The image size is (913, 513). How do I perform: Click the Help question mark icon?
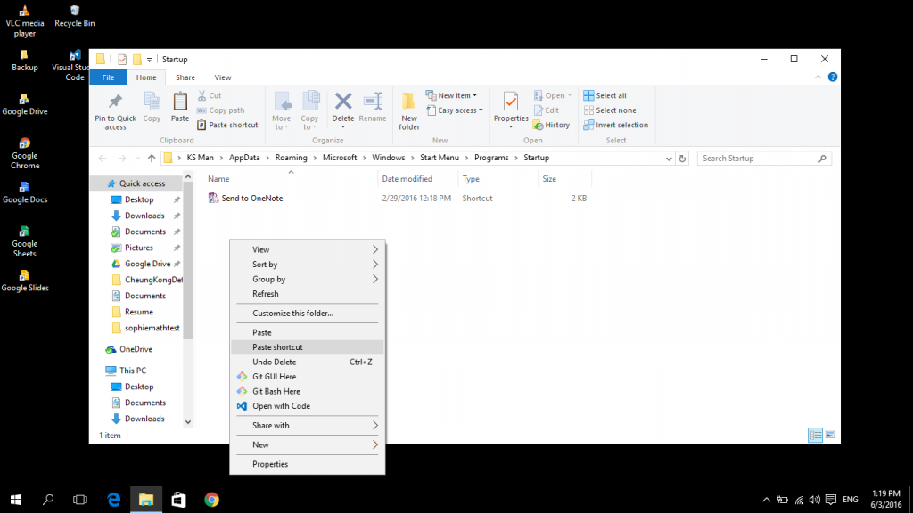[833, 77]
